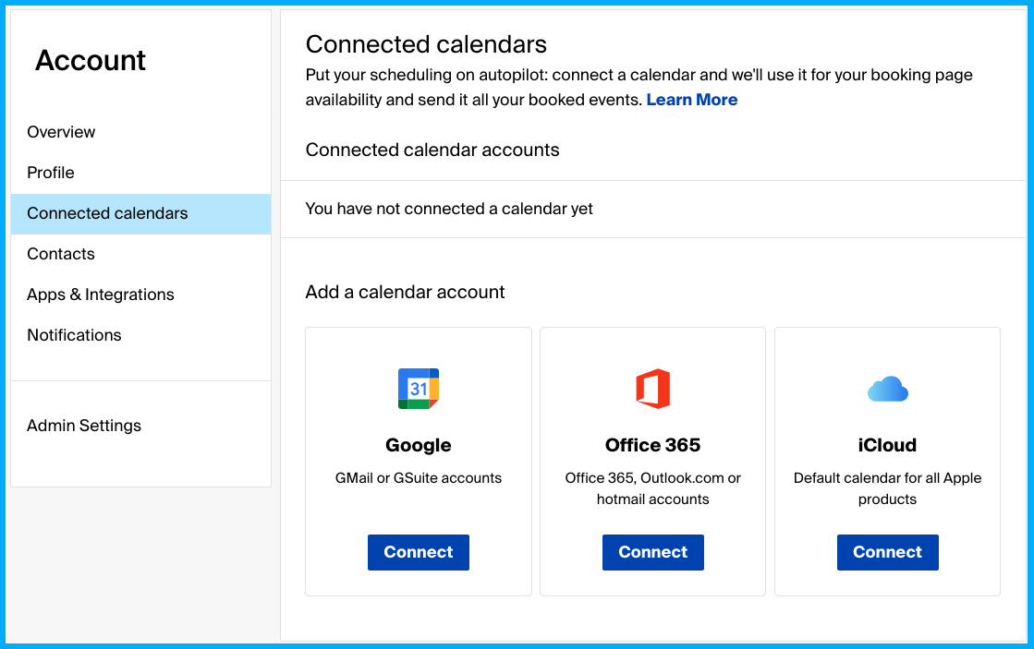Click the Office 365 card heading
This screenshot has width=1034, height=649.
tap(652, 445)
